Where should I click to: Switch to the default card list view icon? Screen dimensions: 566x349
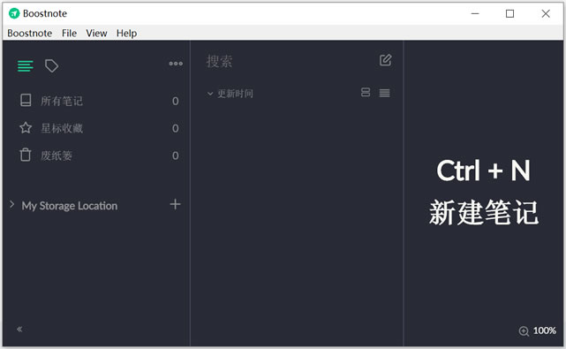(x=366, y=93)
